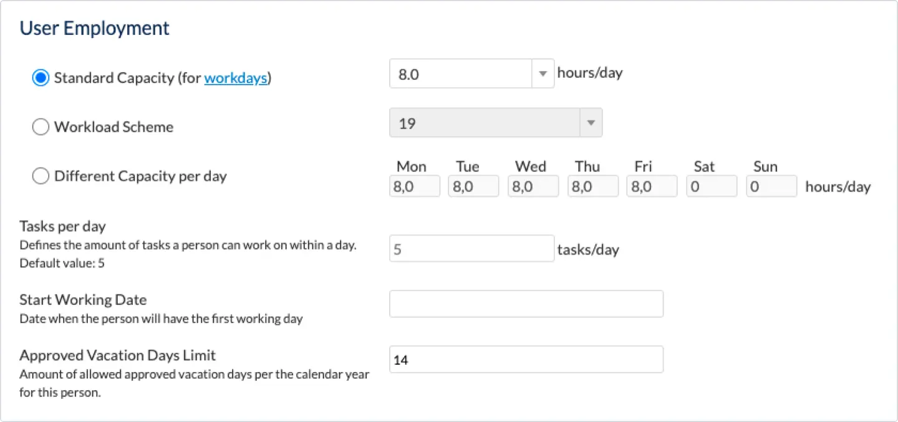Select the Friday capacity input
898x422 pixels.
click(652, 186)
